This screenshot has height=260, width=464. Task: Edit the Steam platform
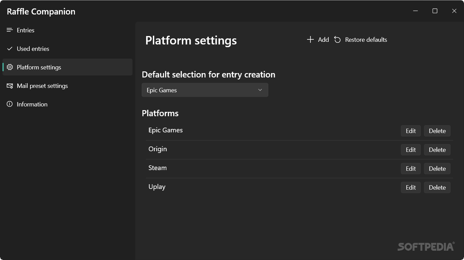(x=411, y=168)
